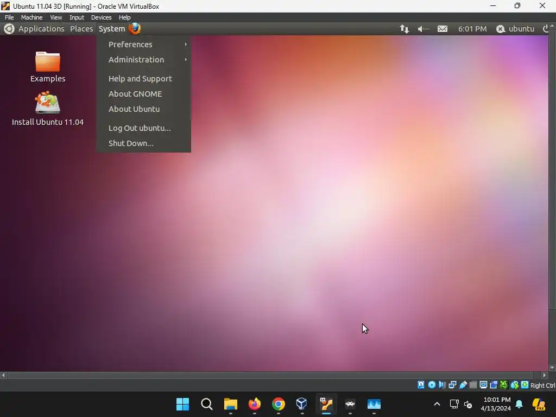The image size is (556, 417).
Task: Open VirtualBox Help menu
Action: pyautogui.click(x=124, y=17)
